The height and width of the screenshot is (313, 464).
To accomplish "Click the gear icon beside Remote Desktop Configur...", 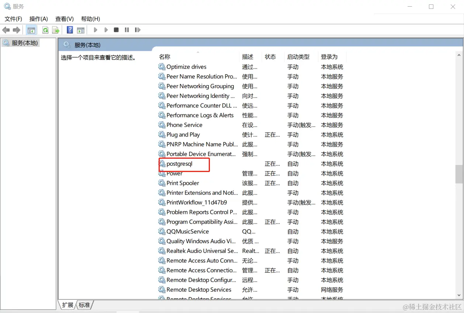I will point(162,280).
